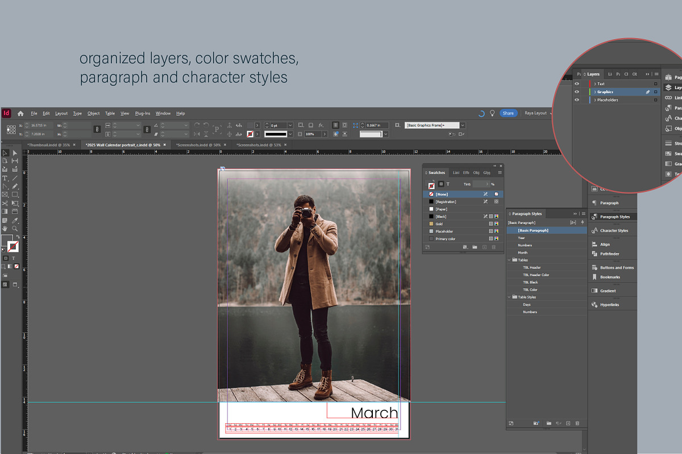Pick the Scissors tool
682x454 pixels.
tap(5, 203)
